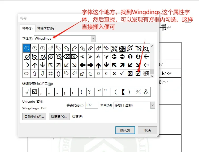Viewport: 199px width, 152px height.
Task: Open the 快捷键(K)... dialog
Action: 59,117
